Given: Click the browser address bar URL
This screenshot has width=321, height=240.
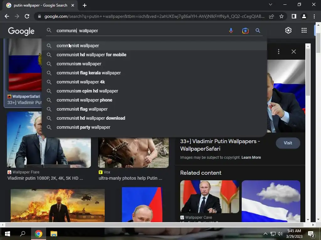Looking at the screenshot, I should point(154,16).
